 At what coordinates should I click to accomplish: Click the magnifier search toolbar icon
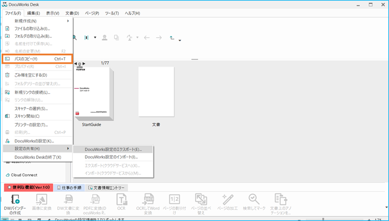pos(74,38)
